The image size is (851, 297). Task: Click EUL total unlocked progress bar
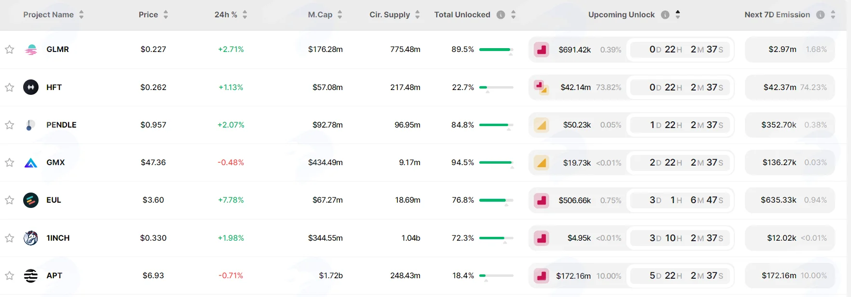496,200
